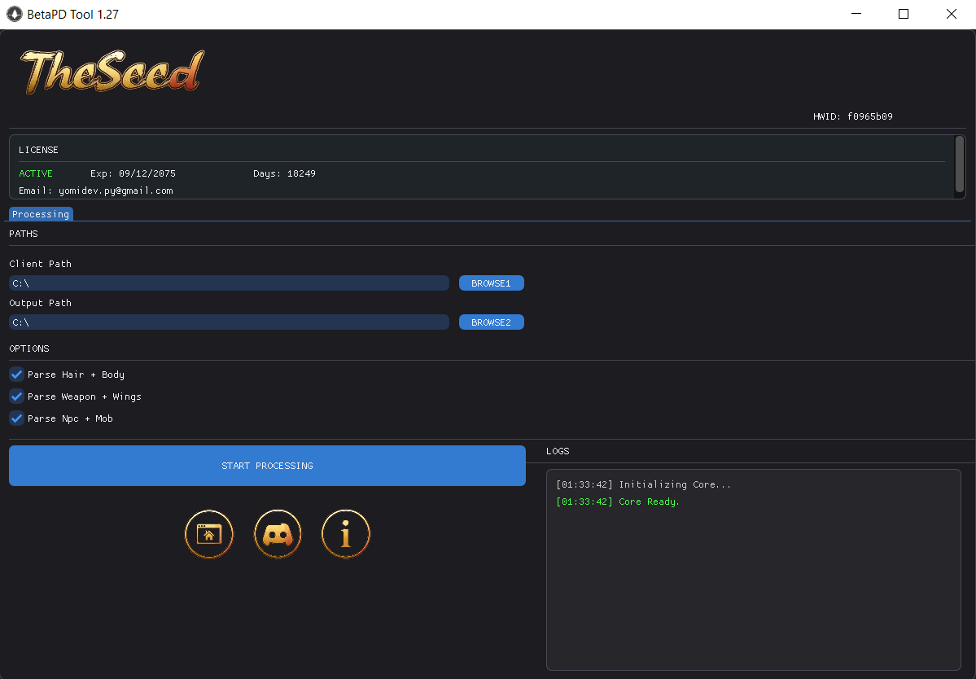
Task: Click the BetaPD logo in the title bar
Action: [14, 14]
